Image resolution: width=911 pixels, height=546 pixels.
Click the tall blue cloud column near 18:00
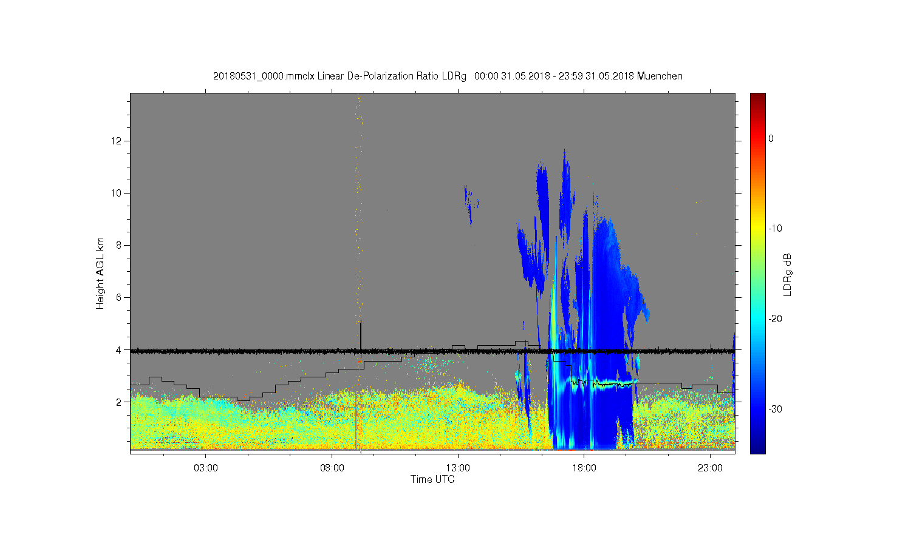602,334
